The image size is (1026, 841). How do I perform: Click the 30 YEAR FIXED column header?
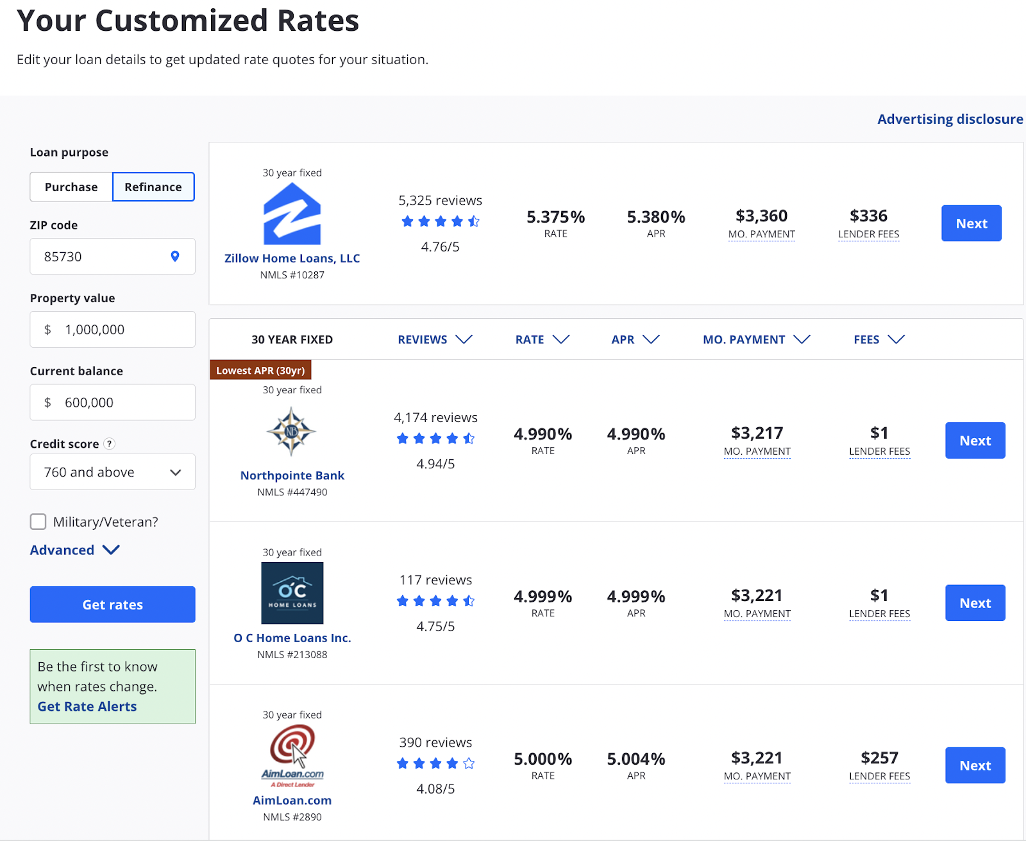pyautogui.click(x=292, y=339)
